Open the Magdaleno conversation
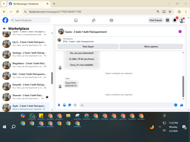Viewport: 190px width, 142px height. [25, 65]
